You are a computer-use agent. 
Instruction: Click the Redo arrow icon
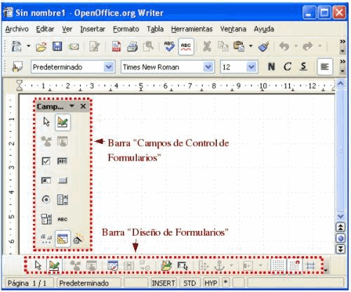click(307, 46)
